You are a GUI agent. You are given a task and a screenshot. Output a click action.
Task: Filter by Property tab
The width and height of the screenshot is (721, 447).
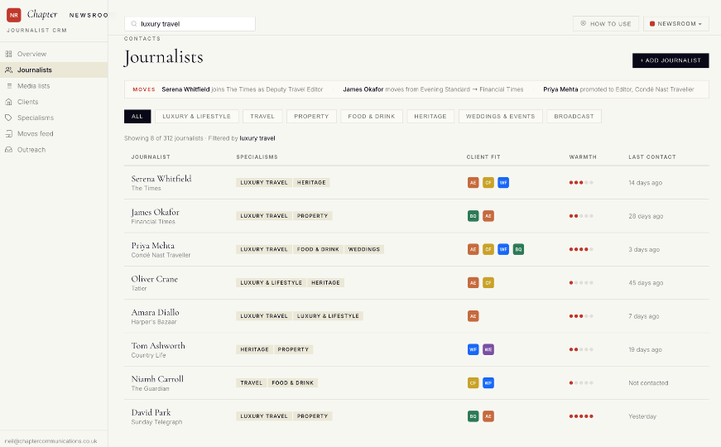click(x=311, y=117)
